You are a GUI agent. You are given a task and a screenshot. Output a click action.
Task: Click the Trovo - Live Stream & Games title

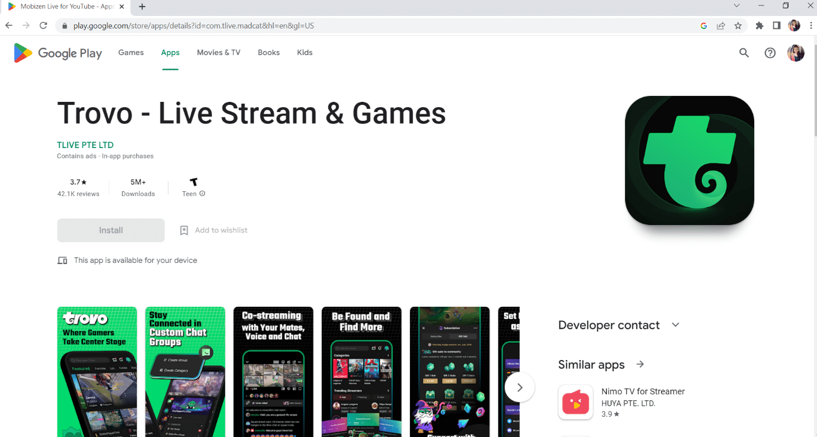click(251, 113)
